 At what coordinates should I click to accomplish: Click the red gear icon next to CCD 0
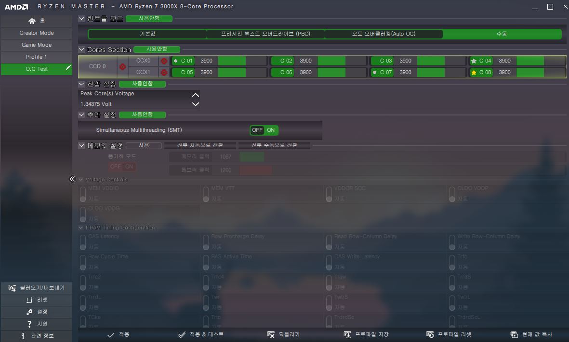[x=123, y=67]
